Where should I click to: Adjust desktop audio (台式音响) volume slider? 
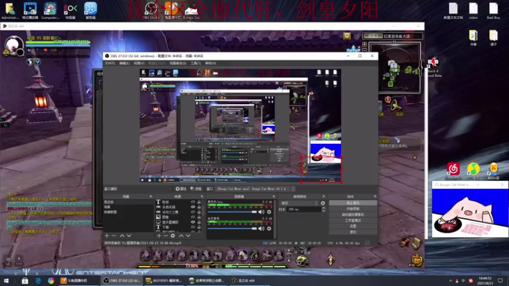232,229
